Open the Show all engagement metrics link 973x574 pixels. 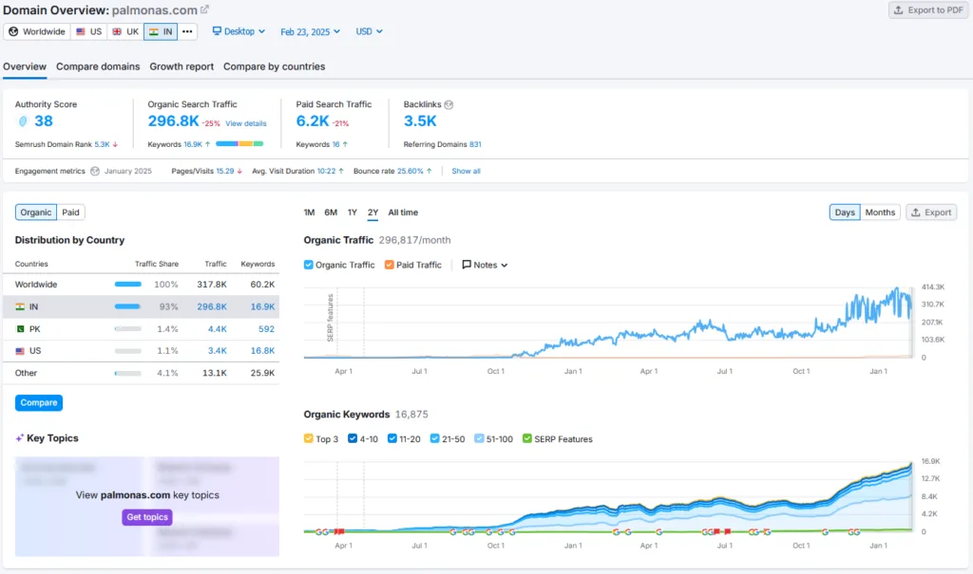(x=466, y=171)
